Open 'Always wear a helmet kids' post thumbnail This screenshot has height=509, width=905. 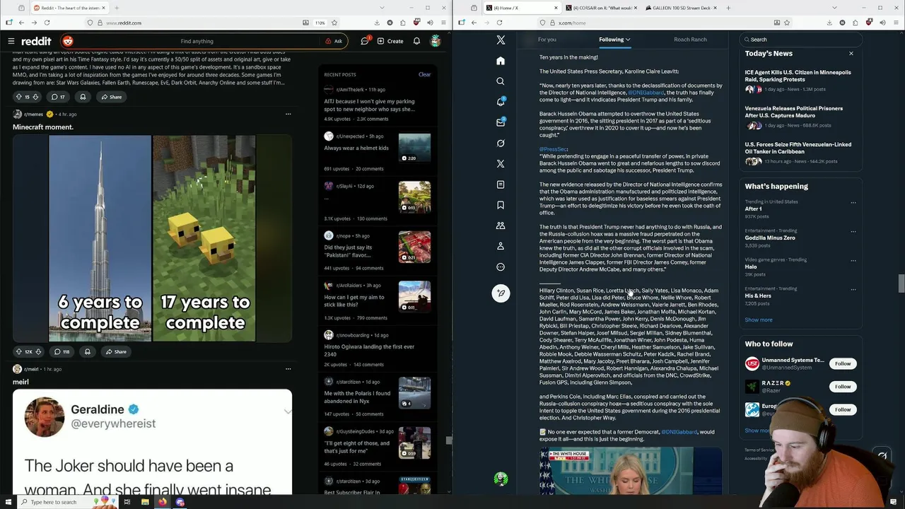coord(414,148)
